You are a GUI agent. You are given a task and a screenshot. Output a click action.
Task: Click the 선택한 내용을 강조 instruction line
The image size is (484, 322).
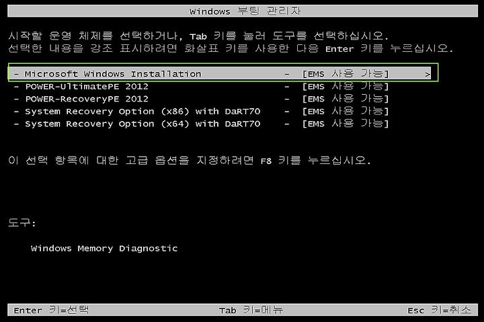[231, 48]
